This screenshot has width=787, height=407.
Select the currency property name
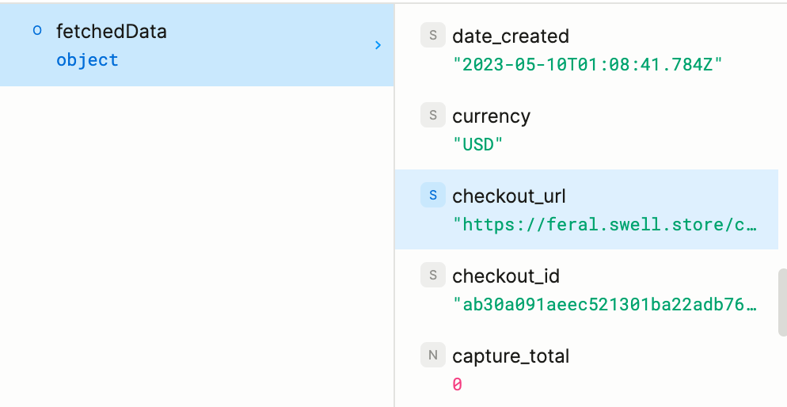(491, 116)
